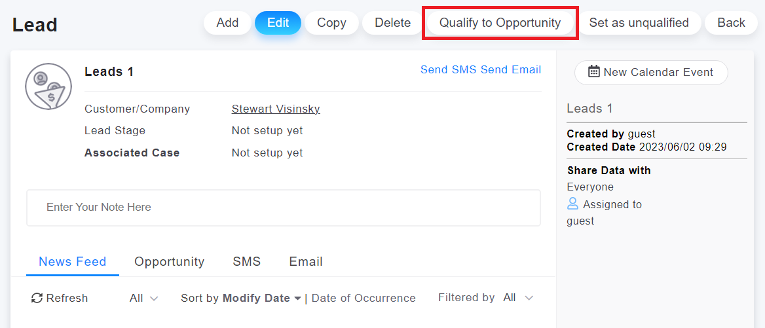Expand the Sort by Modify Date dropdown
Image resolution: width=765 pixels, height=328 pixels.
click(241, 298)
